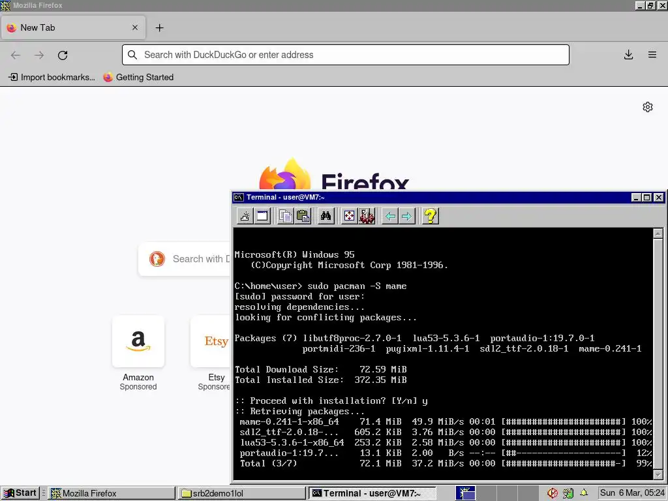This screenshot has height=501, width=668.
Task: Click the first workspace pager cell in taskbar
Action: [466, 493]
